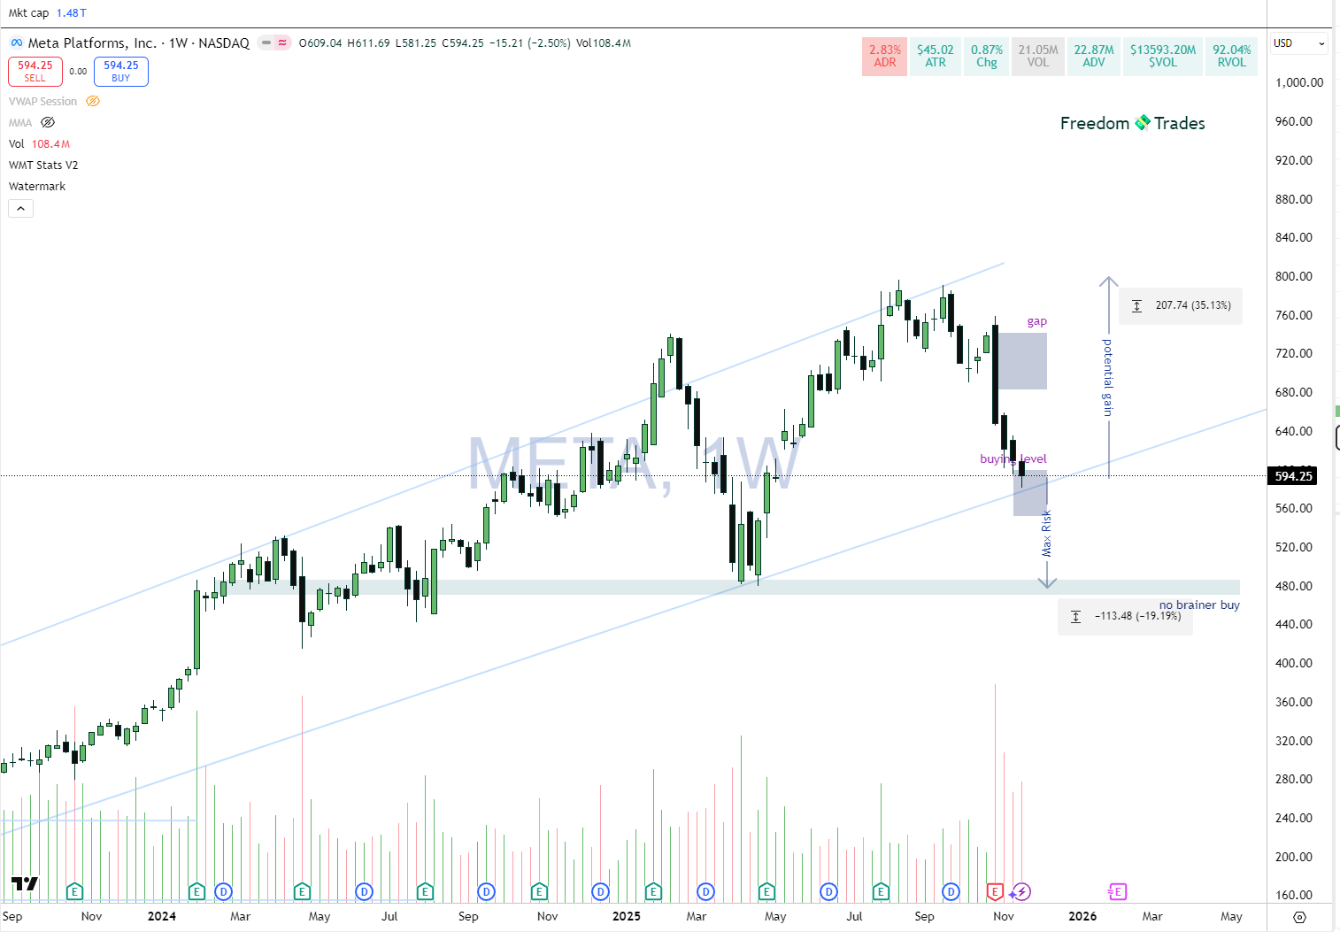The height and width of the screenshot is (932, 1340).
Task: Open the February 2024 dividend D marker
Action: pyautogui.click(x=223, y=891)
